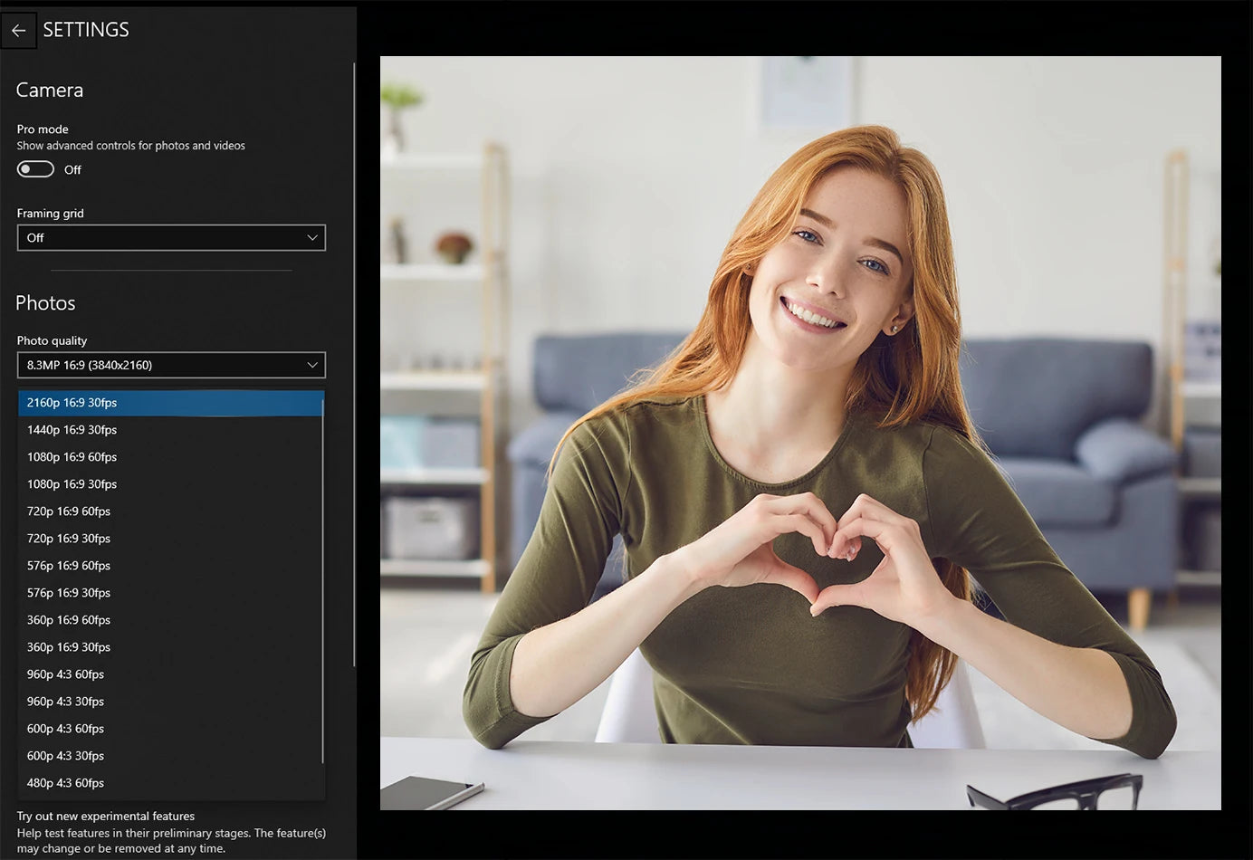Click the back arrow to exit Settings
This screenshot has height=860, width=1253.
[x=18, y=30]
